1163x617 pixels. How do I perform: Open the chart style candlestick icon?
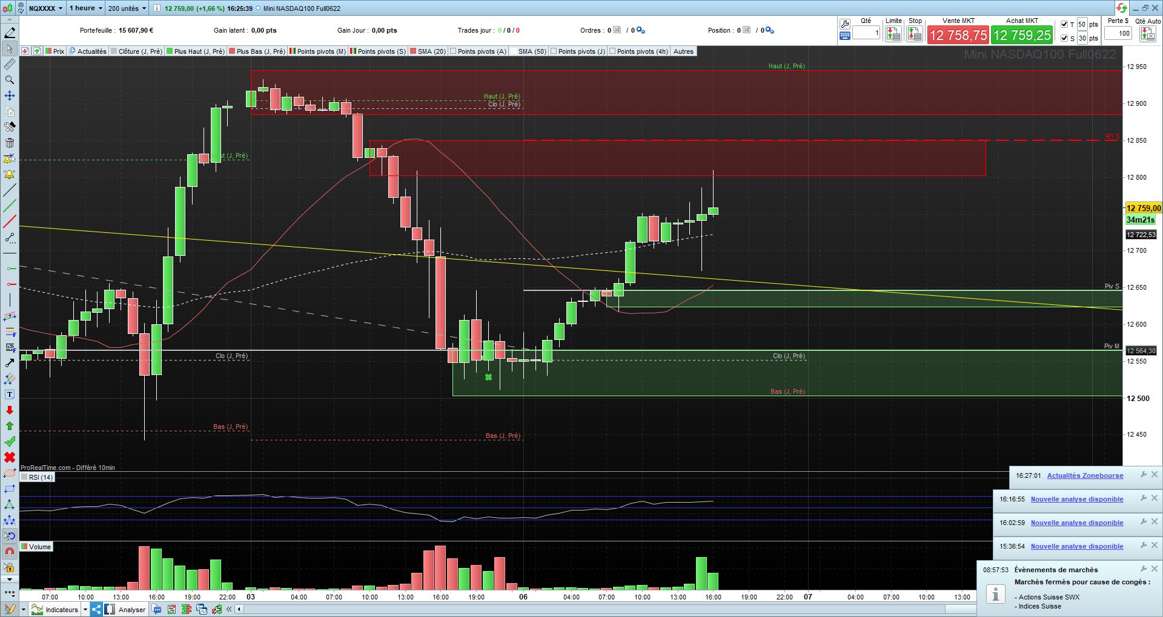click(x=7, y=8)
